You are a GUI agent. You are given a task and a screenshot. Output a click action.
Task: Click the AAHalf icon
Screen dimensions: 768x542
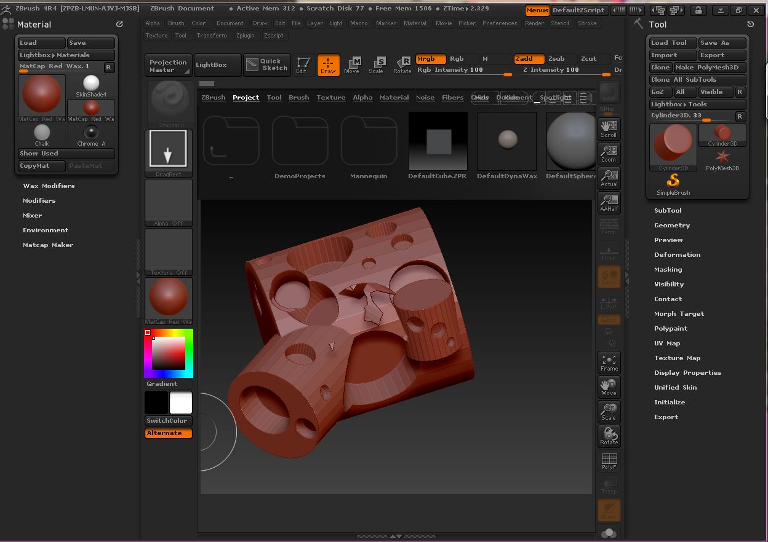[609, 202]
